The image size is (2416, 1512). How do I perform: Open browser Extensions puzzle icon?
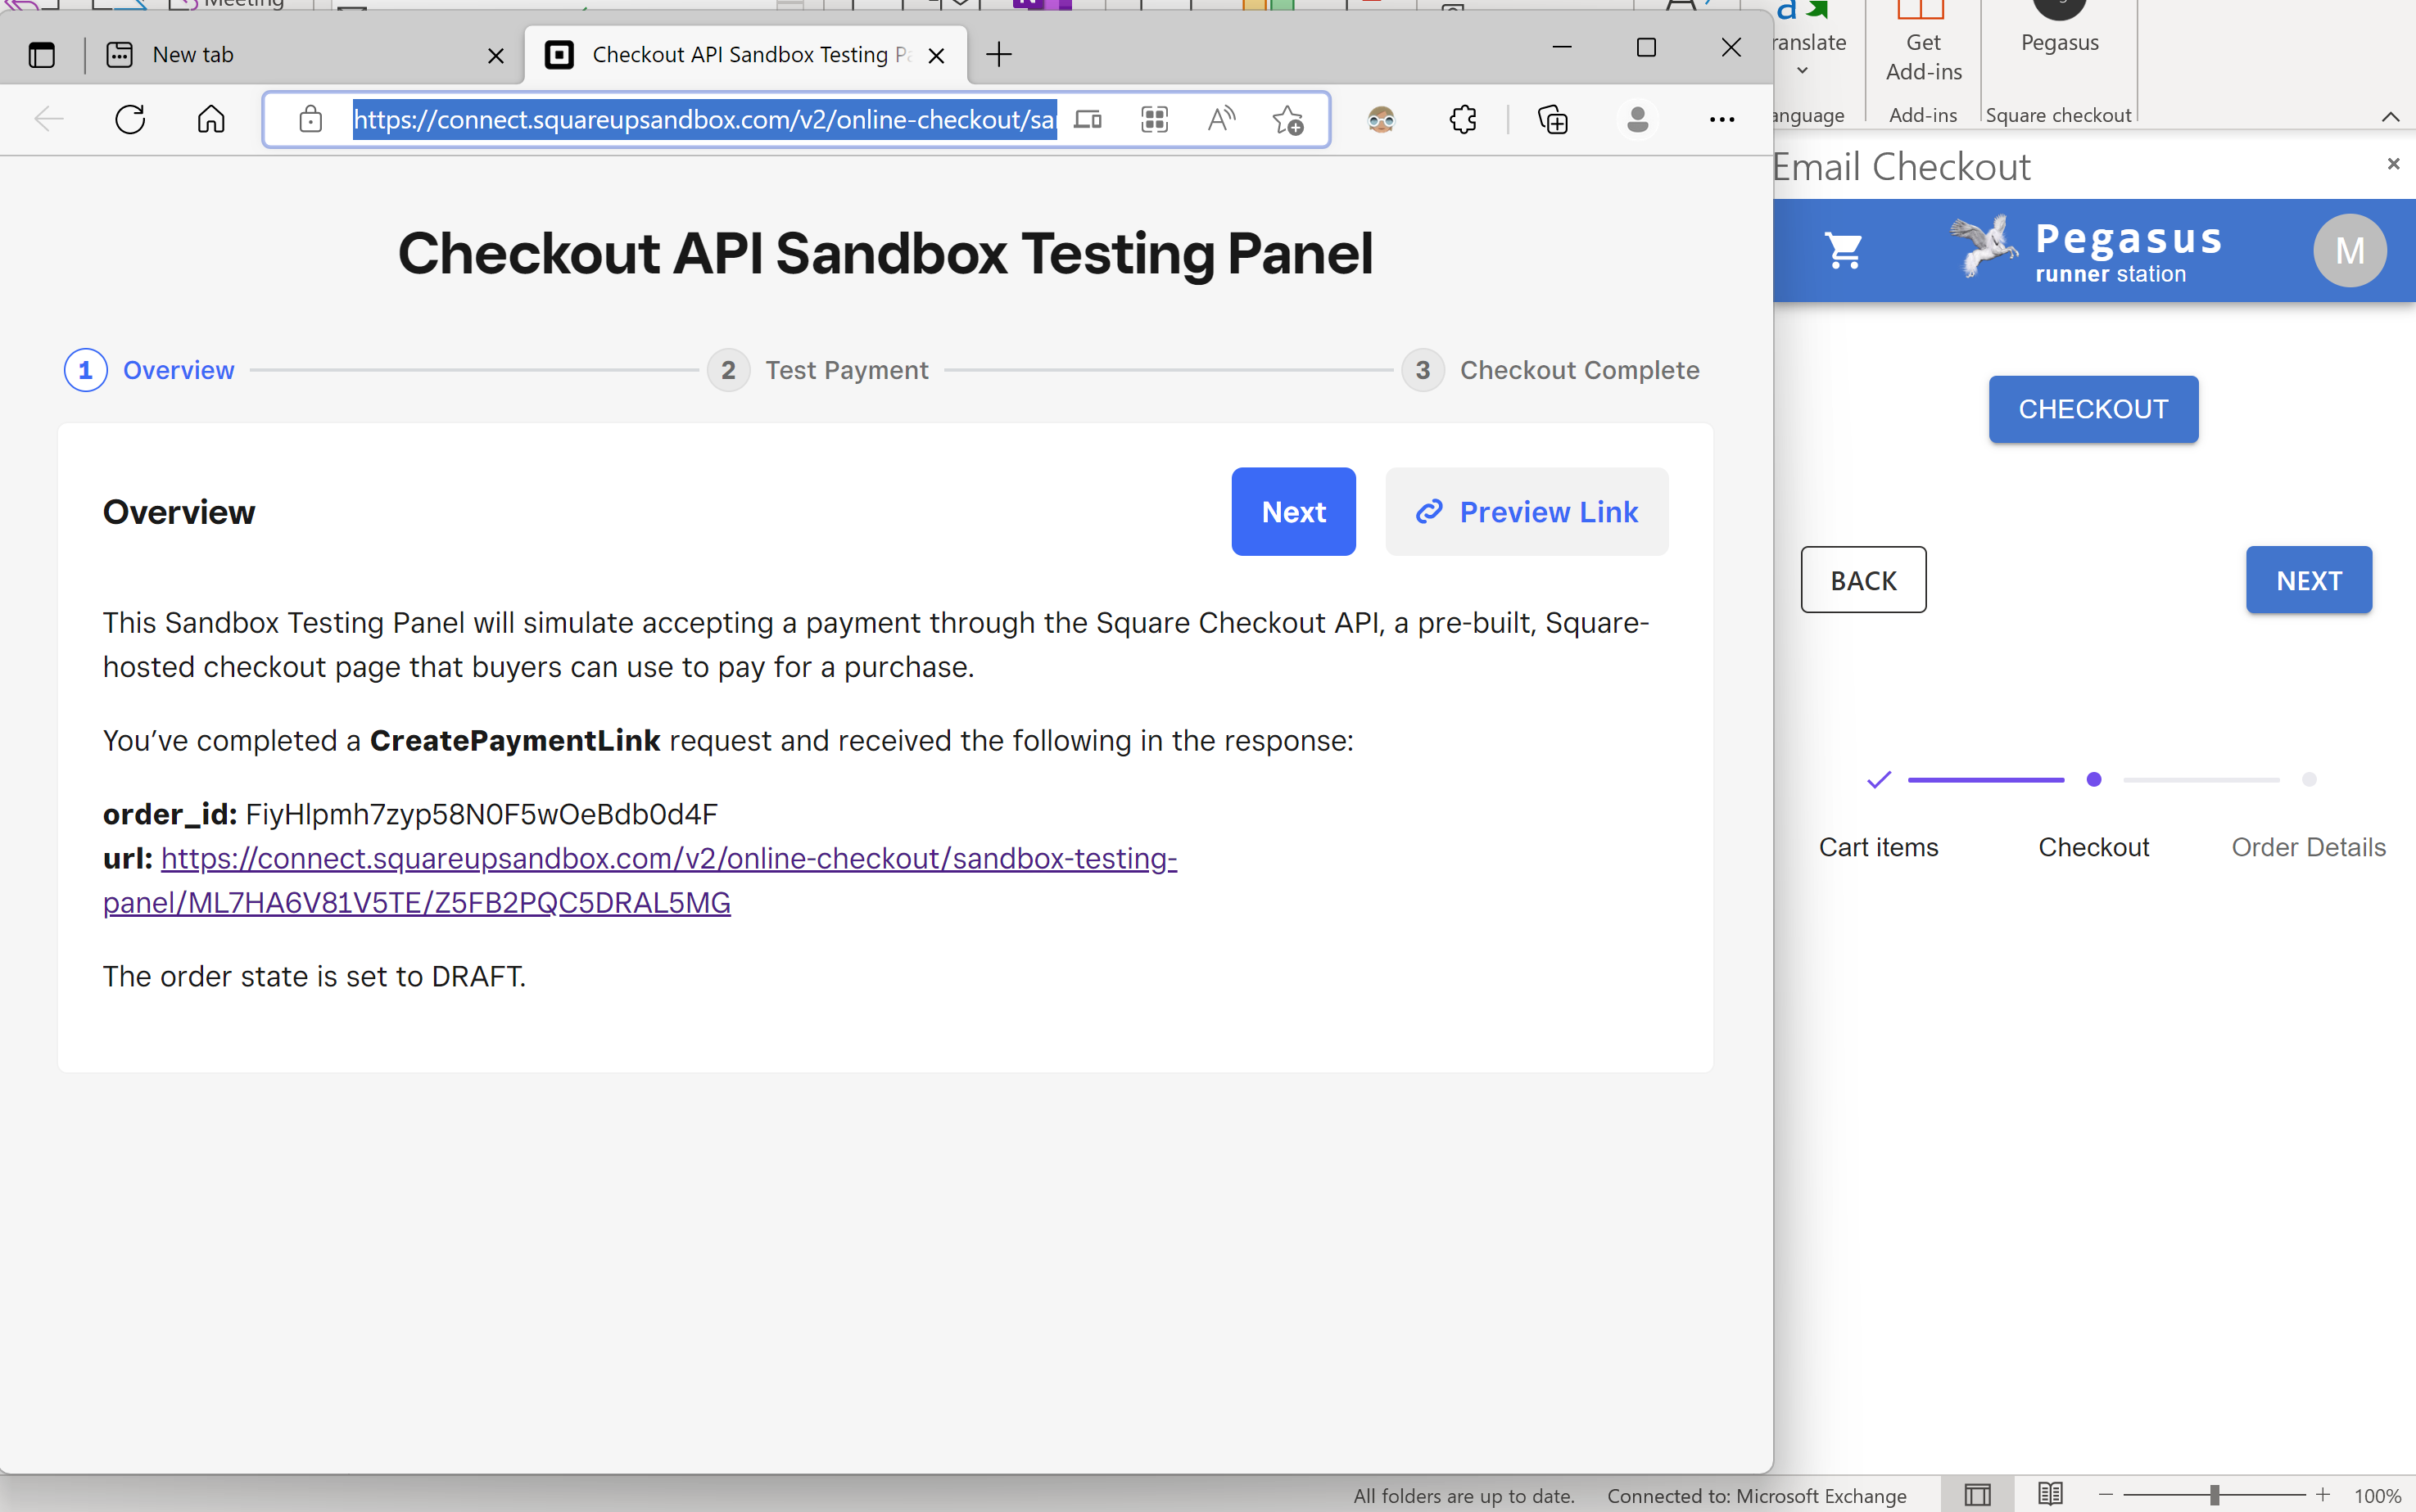click(x=1463, y=120)
